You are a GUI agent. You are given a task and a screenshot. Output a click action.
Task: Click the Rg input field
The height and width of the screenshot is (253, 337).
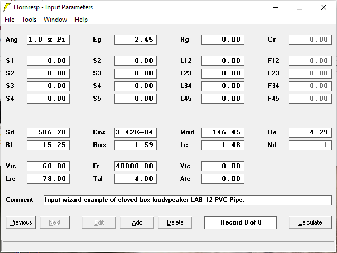tap(223, 40)
